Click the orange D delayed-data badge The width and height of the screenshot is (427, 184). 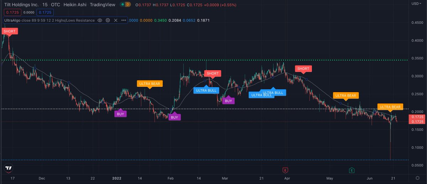[128, 5]
